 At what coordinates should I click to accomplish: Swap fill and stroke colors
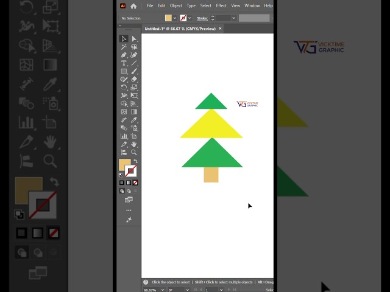[x=135, y=161]
